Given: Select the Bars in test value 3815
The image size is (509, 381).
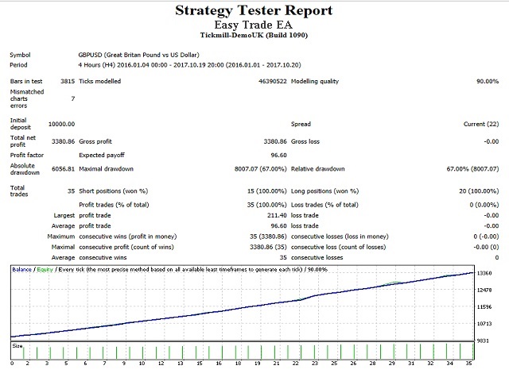Looking at the screenshot, I should pyautogui.click(x=68, y=81).
